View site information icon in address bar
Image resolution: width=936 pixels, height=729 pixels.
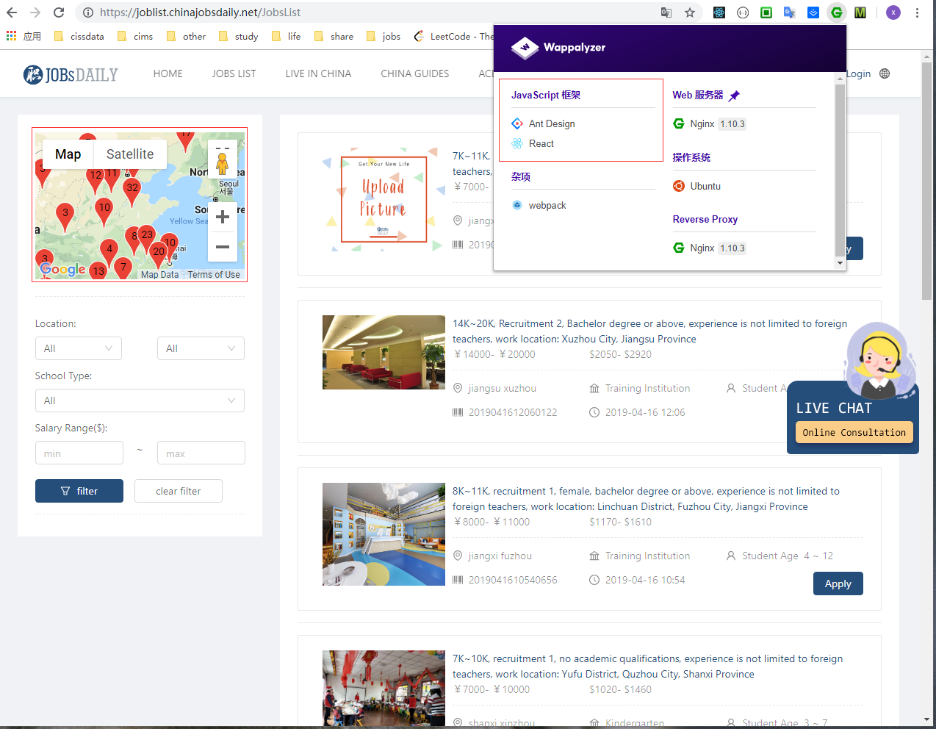[x=88, y=12]
